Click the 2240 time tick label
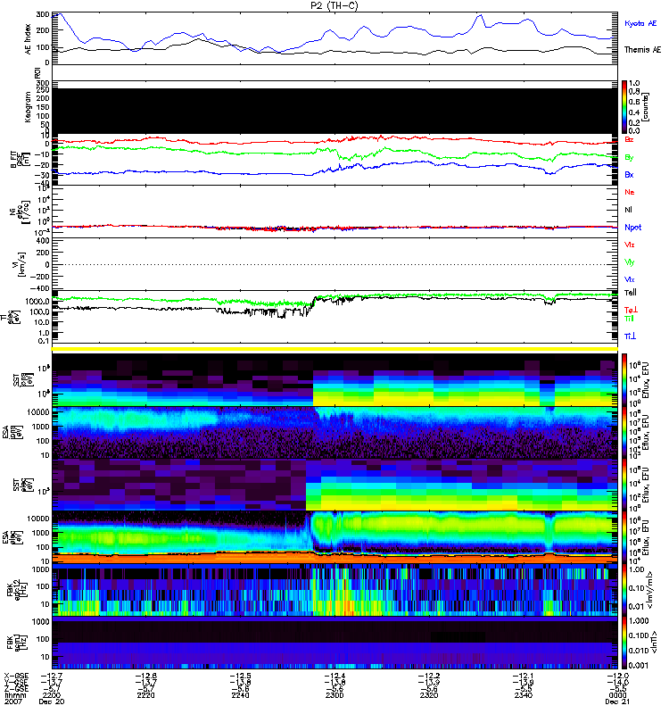 240,695
